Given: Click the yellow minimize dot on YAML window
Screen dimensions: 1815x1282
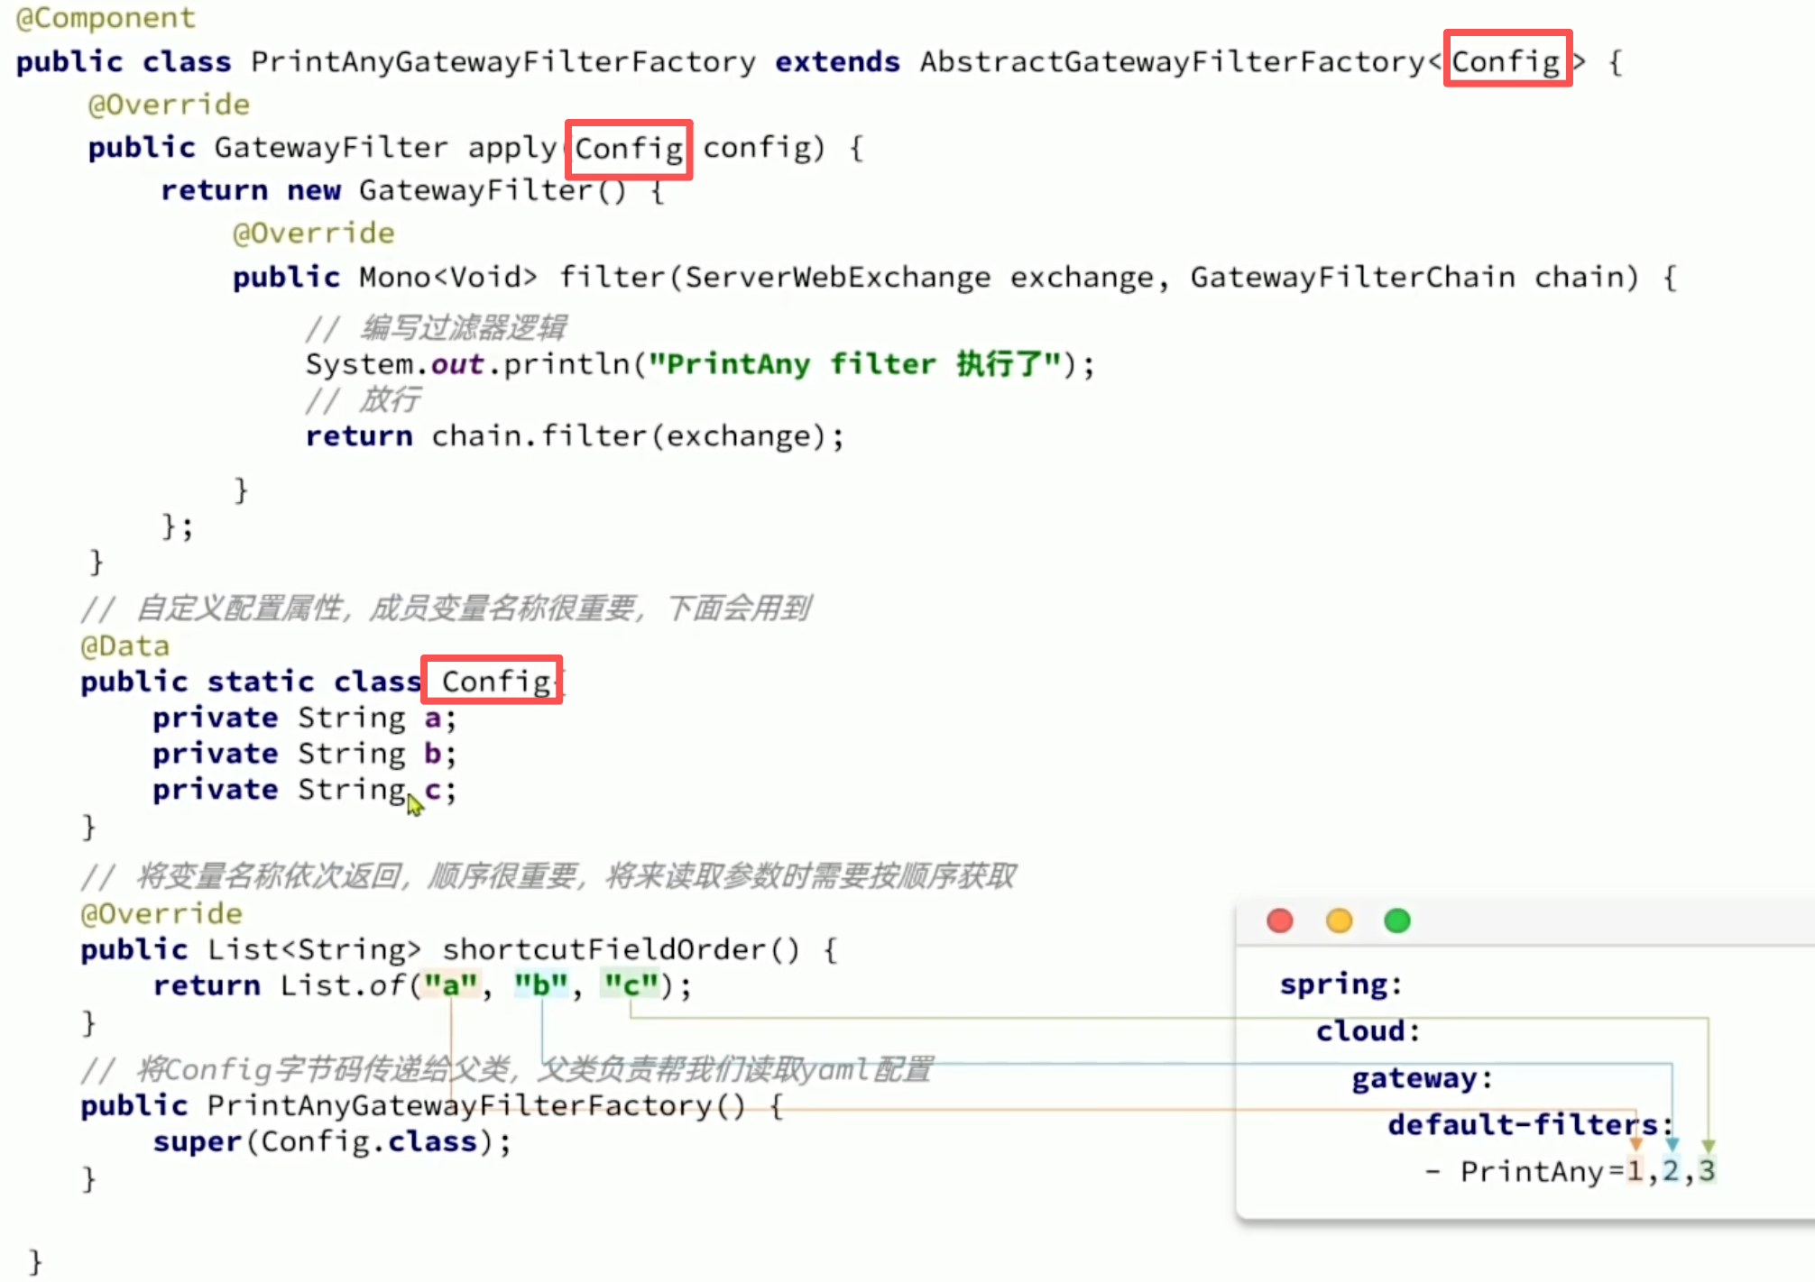Looking at the screenshot, I should pos(1339,920).
